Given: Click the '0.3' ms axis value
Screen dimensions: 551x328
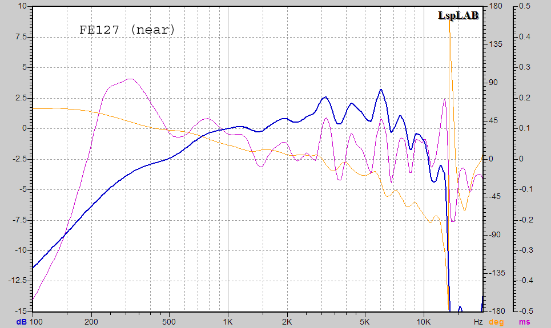Looking at the screenshot, I should pos(525,67).
